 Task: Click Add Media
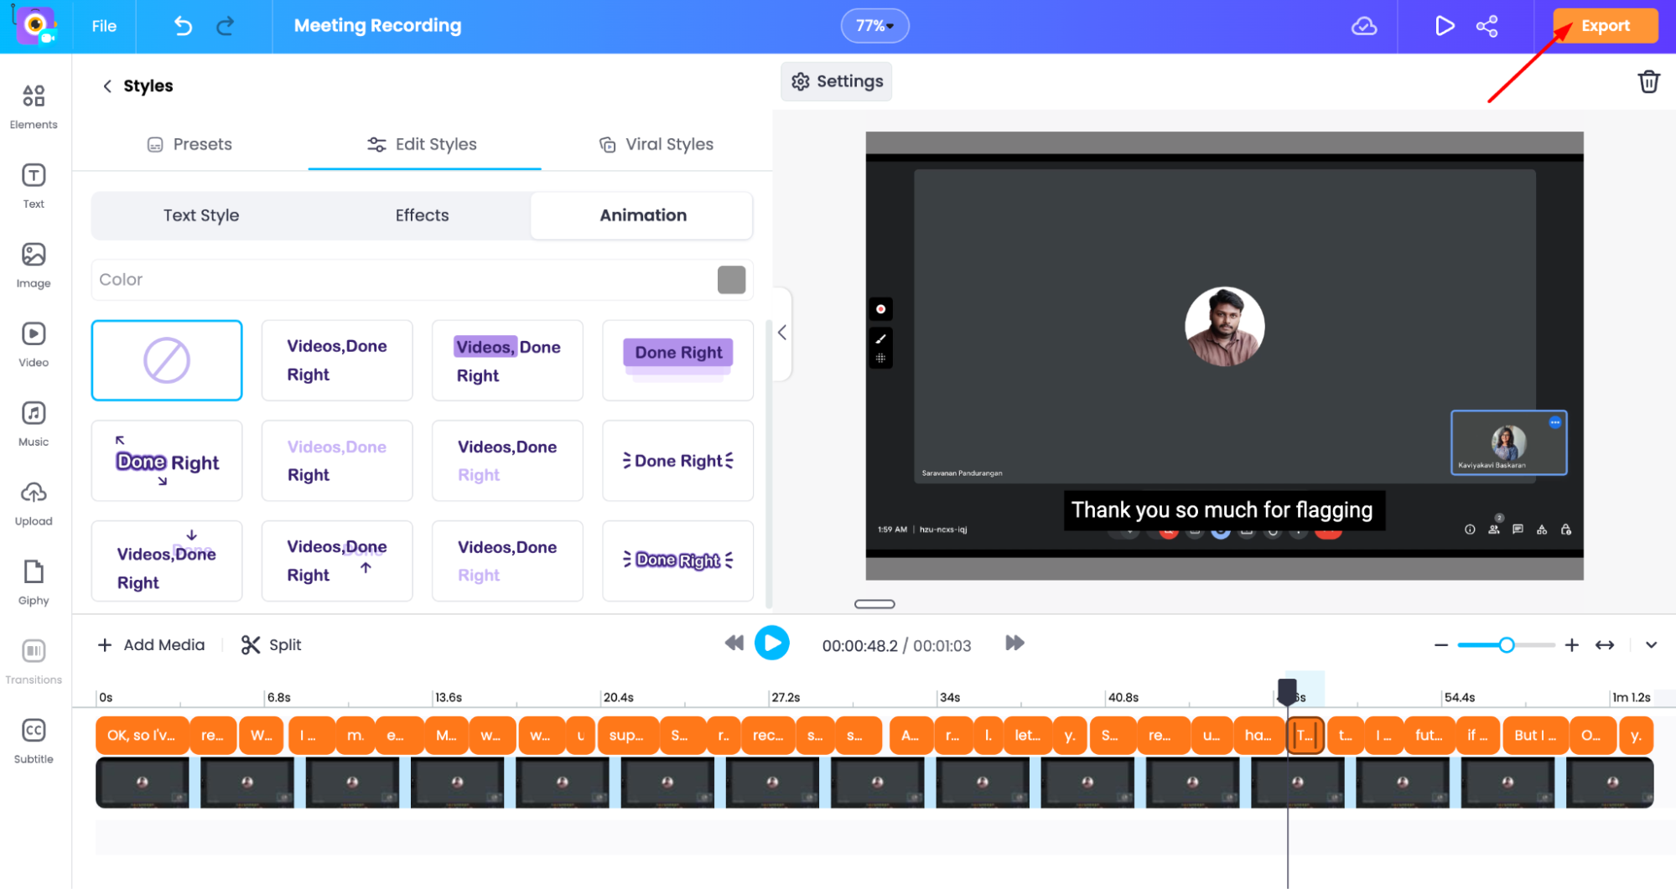(x=151, y=644)
